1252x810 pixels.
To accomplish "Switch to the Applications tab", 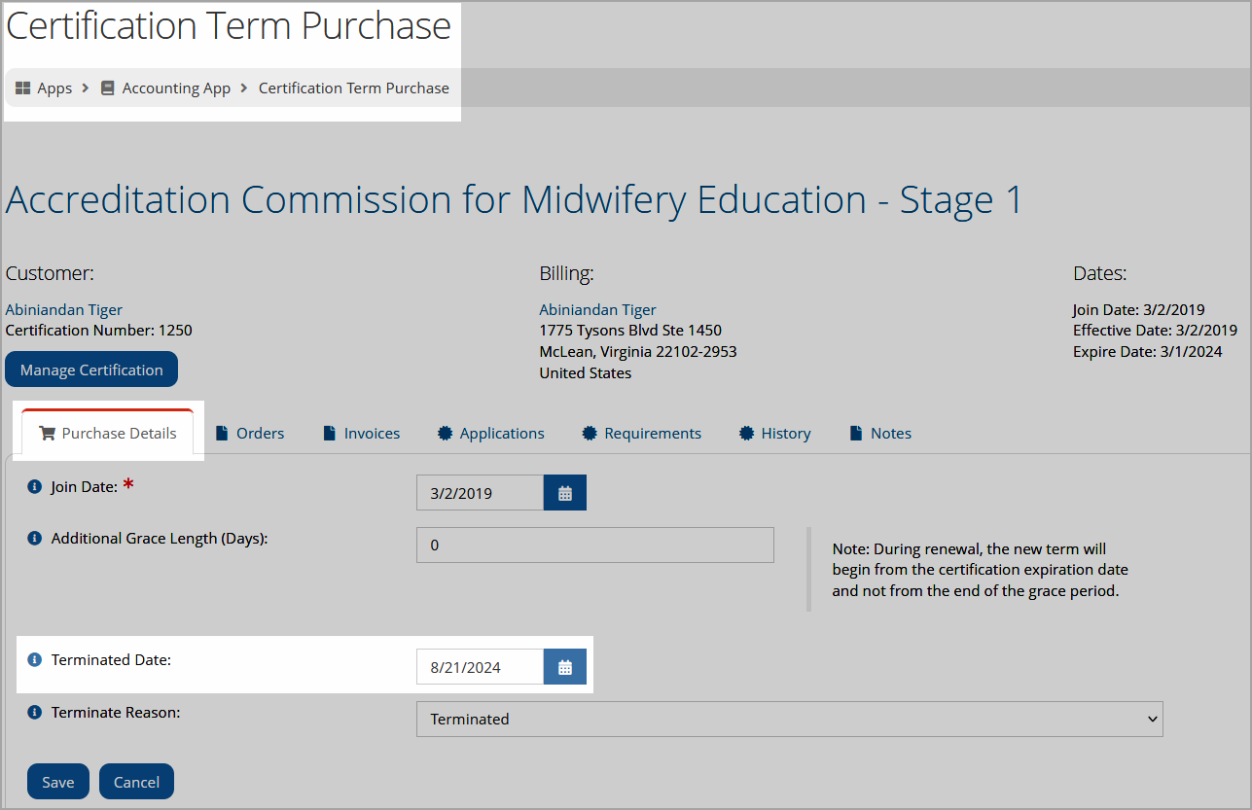I will [x=491, y=433].
